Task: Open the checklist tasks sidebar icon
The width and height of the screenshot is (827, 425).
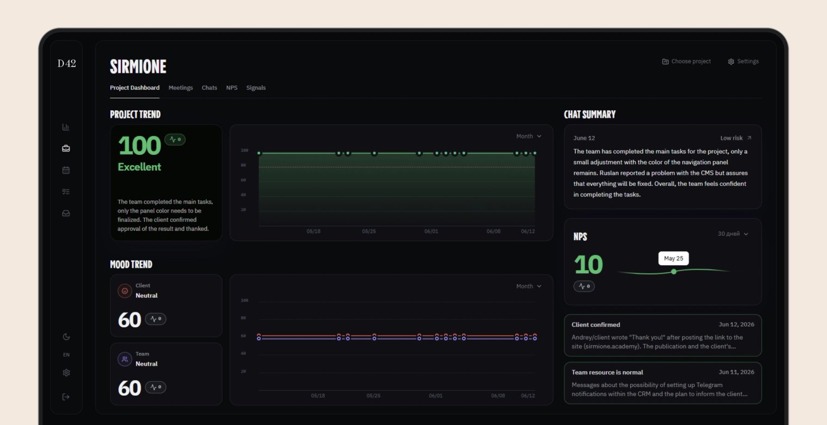Action: click(66, 191)
